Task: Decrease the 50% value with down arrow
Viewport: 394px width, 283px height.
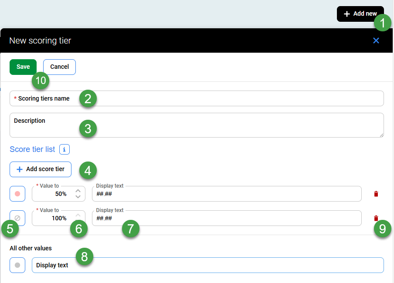Action: pos(78,197)
